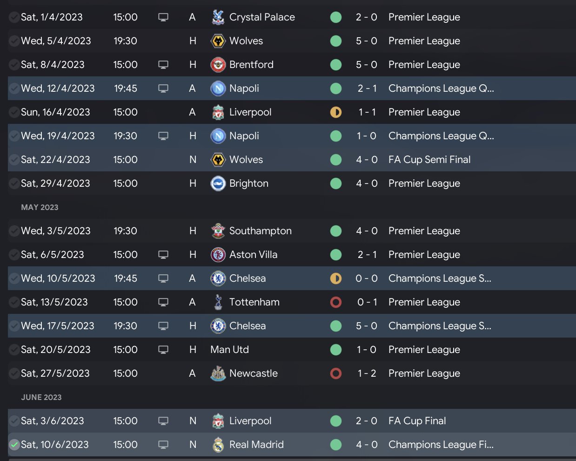The width and height of the screenshot is (576, 461).
Task: Toggle the green checkmark beside 10/6/2023 fixture
Action: (14, 445)
